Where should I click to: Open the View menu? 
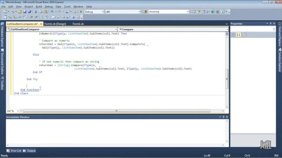[19, 7]
